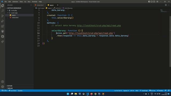Screen dimensions: 171x96
Task: Change UTF-8 encoding in status bar
Action: (x=132, y=91)
